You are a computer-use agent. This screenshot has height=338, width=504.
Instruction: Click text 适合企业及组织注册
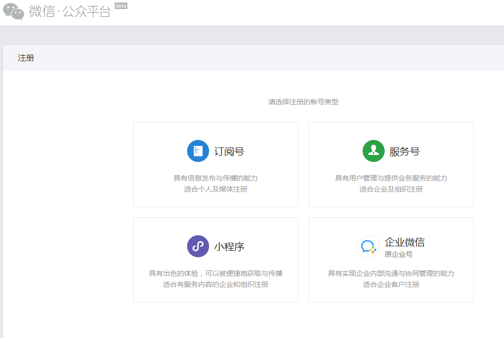coord(391,189)
